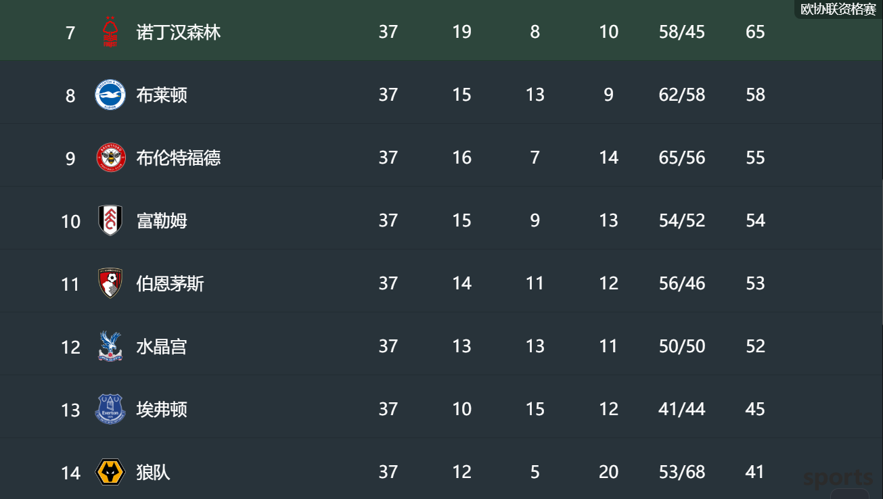The height and width of the screenshot is (499, 883).
Task: Click the Brentford bee crest
Action: [110, 158]
